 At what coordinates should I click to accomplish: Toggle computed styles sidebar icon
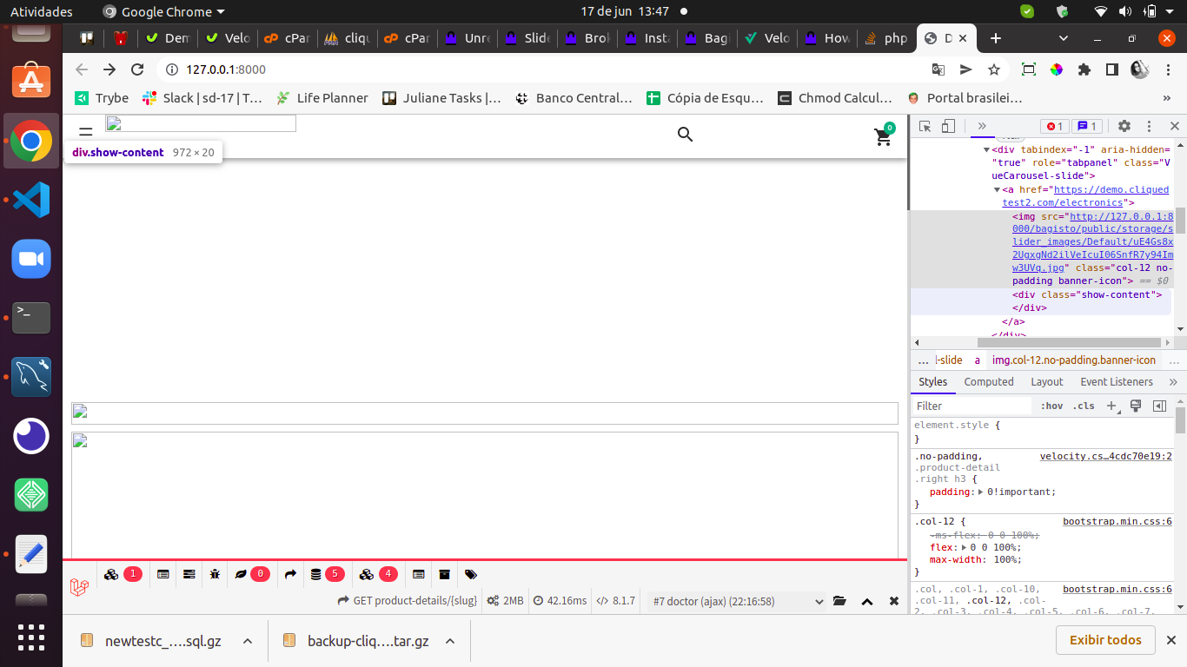[1159, 406]
